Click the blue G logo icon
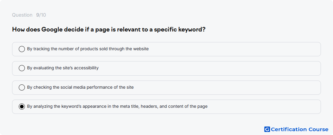 coord(267,129)
